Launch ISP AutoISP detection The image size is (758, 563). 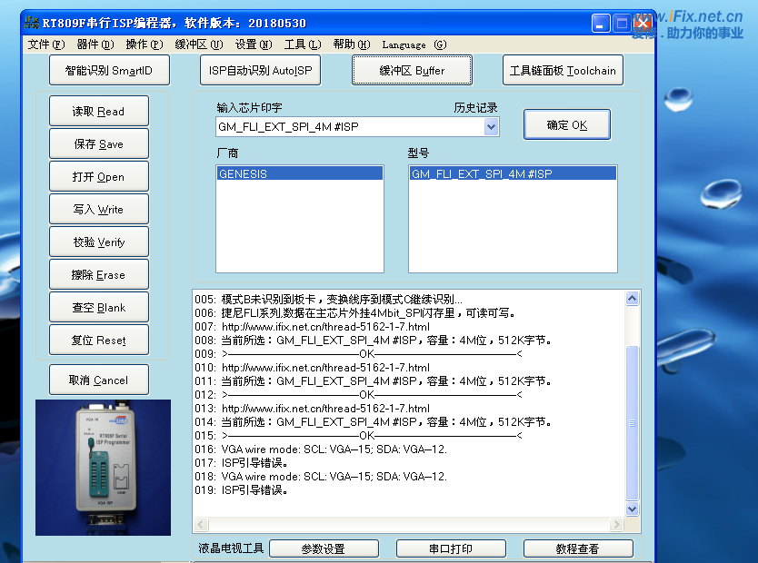click(260, 71)
